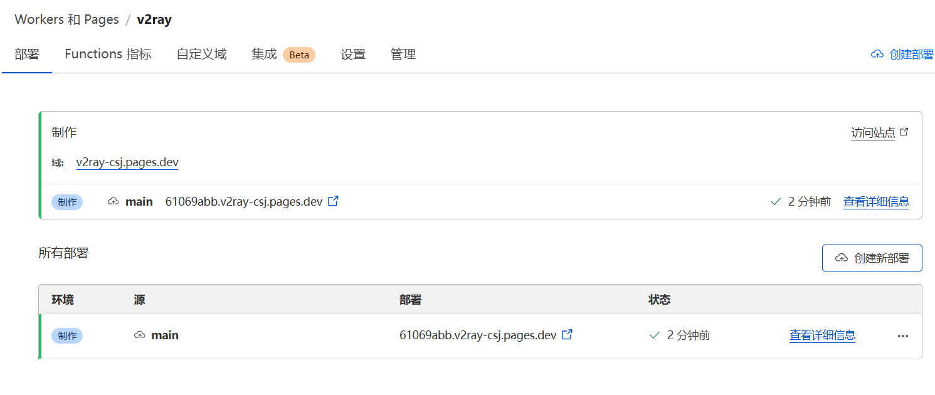Click the 制作 heading of production card
Viewport: 935px width, 395px height.
64,132
